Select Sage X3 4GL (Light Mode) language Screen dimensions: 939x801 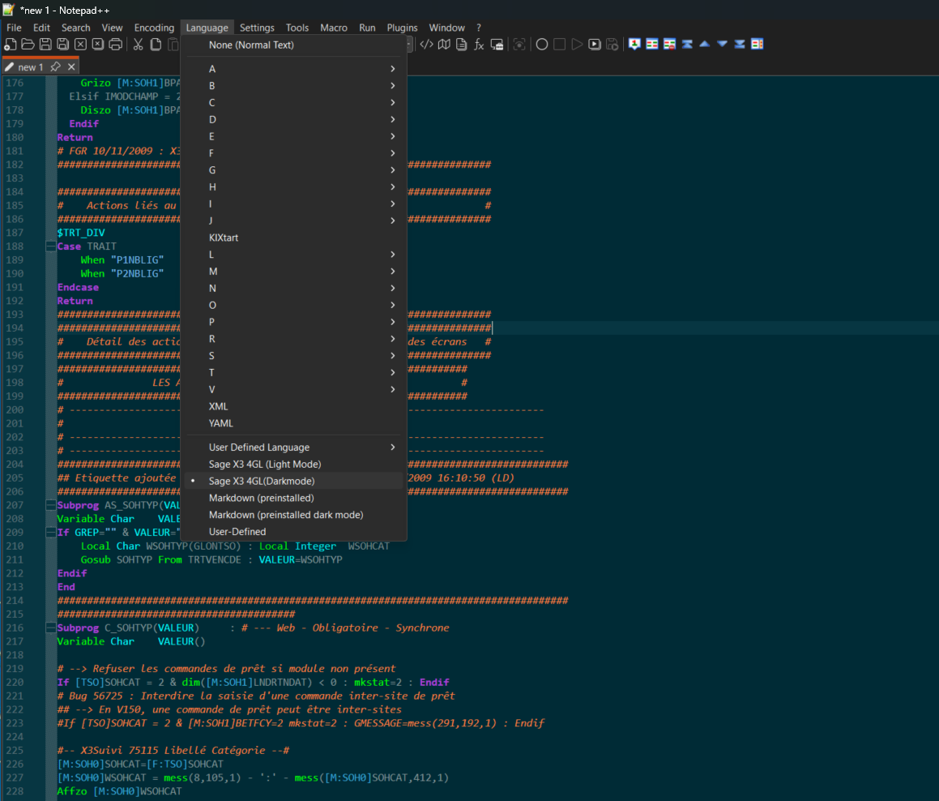(265, 465)
